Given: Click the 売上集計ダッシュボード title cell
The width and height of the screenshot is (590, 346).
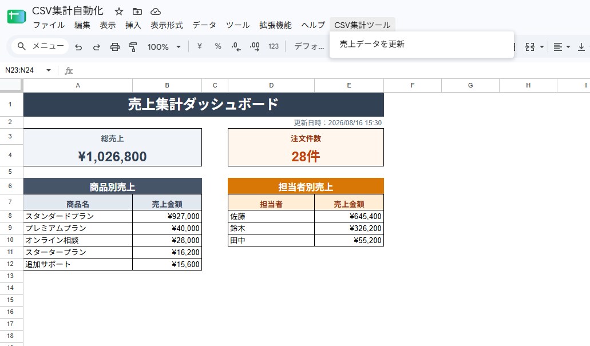Looking at the screenshot, I should (x=204, y=105).
